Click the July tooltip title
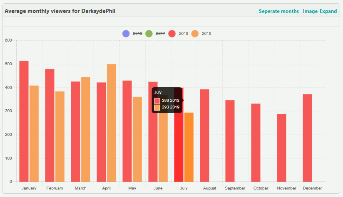This screenshot has height=197, width=343. [x=158, y=92]
